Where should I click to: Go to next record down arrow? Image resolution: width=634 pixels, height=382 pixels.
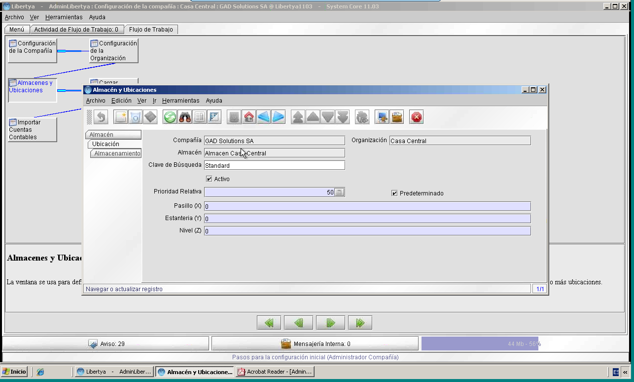tap(328, 117)
